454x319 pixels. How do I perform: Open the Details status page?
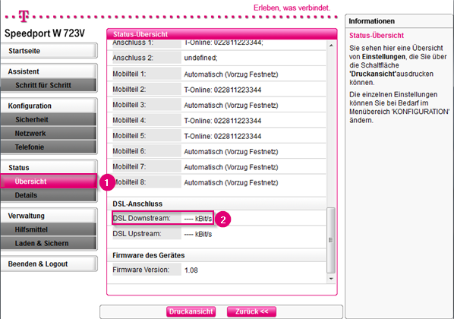coord(49,195)
